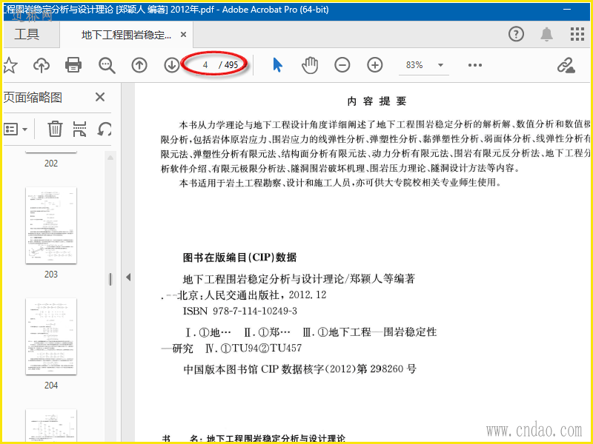Share link to the file icon

(x=566, y=65)
